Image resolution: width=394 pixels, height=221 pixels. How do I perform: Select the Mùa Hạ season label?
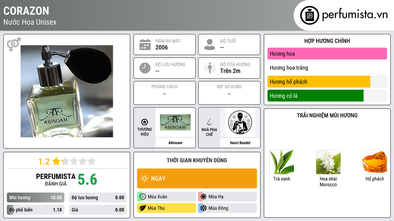216,197
